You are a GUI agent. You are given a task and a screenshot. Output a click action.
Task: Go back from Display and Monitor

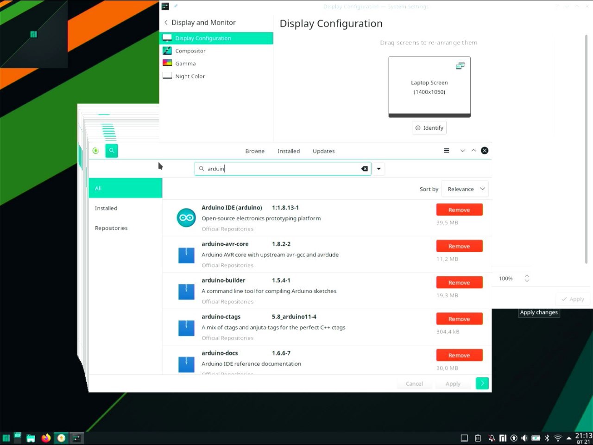pos(166,22)
